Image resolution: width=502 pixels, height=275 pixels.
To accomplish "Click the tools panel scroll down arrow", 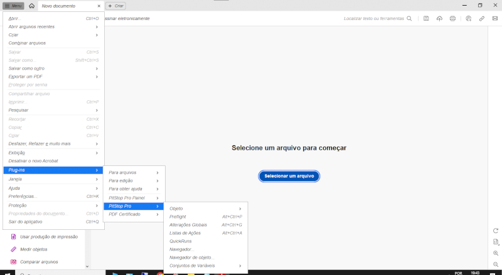I will pyautogui.click(x=87, y=266).
